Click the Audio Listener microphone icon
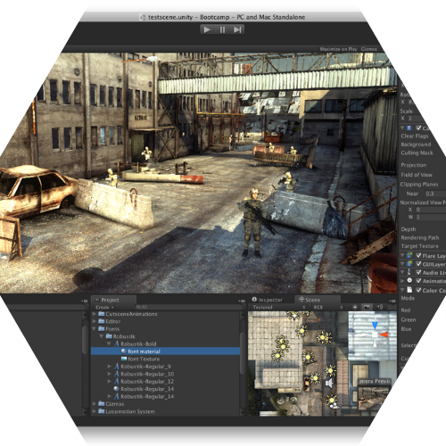The image size is (446, 446). pyautogui.click(x=409, y=272)
